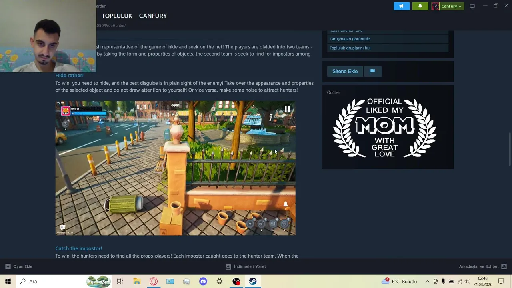Screen dimensions: 512x288
Task: Open the CanFury account dropdown
Action: [x=452, y=6]
